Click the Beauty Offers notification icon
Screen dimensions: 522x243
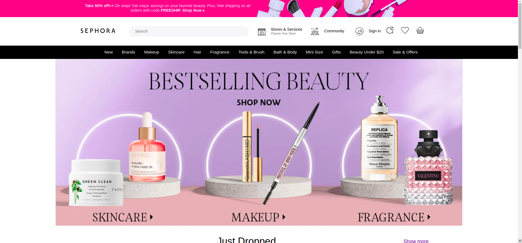tap(390, 30)
